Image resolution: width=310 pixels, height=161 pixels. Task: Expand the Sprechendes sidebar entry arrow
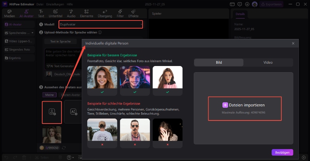pos(33,33)
